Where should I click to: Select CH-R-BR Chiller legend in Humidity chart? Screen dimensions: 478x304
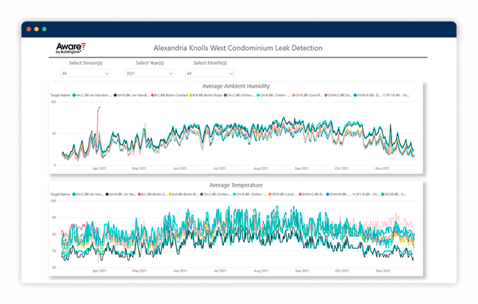273,95
